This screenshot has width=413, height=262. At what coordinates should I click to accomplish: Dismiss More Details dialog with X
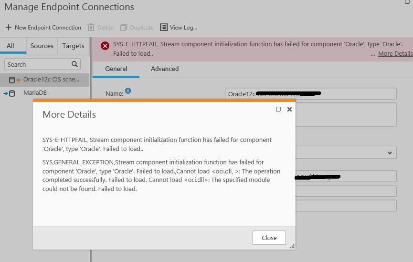tap(289, 109)
